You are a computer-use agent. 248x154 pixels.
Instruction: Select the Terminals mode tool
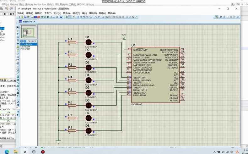[18, 50]
